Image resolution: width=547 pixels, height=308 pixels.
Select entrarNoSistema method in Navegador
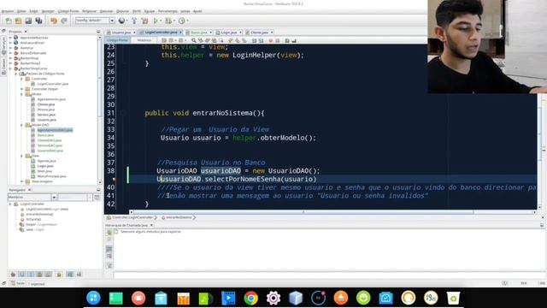[x=39, y=214]
